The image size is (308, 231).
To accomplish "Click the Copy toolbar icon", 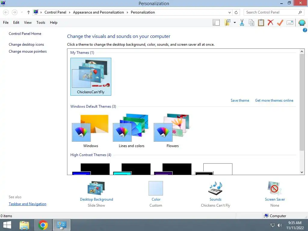I will [251, 23].
